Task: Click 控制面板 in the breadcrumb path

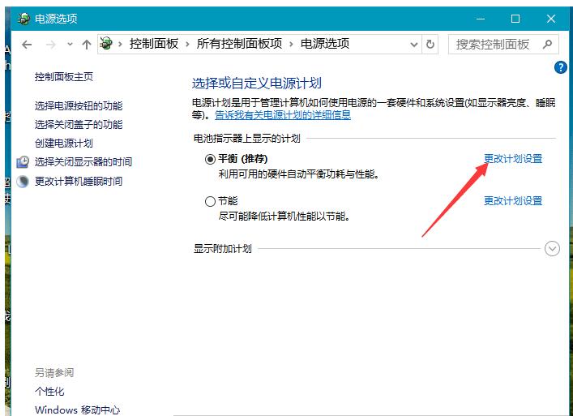Action: coord(153,45)
